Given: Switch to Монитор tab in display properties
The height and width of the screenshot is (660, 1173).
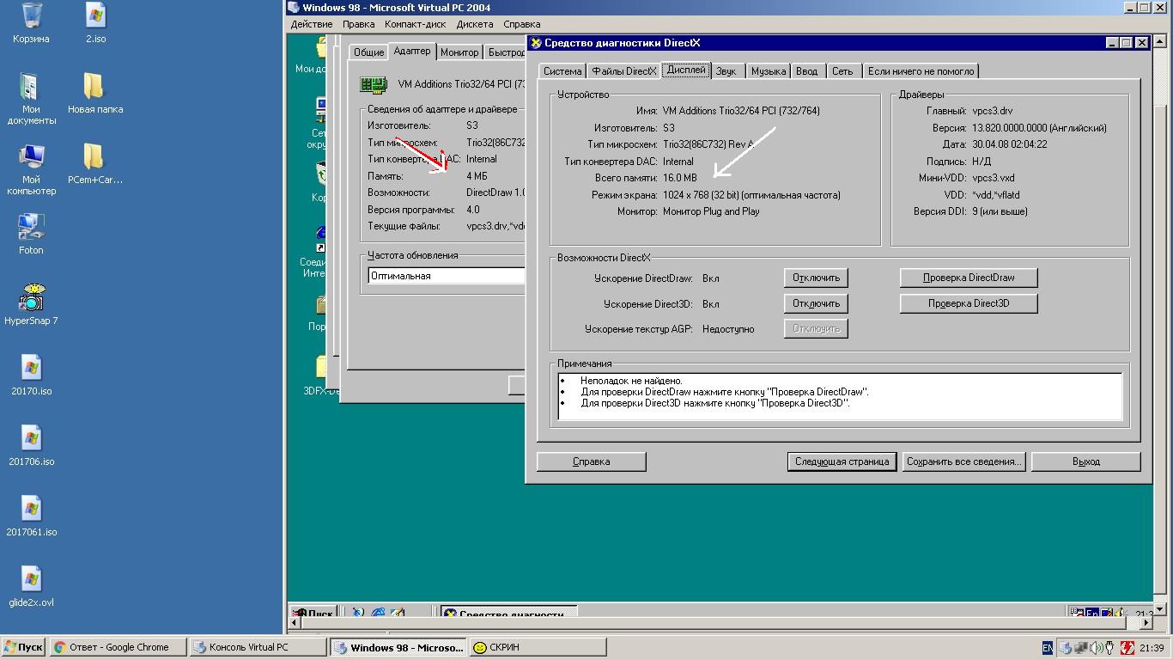Looking at the screenshot, I should (459, 52).
